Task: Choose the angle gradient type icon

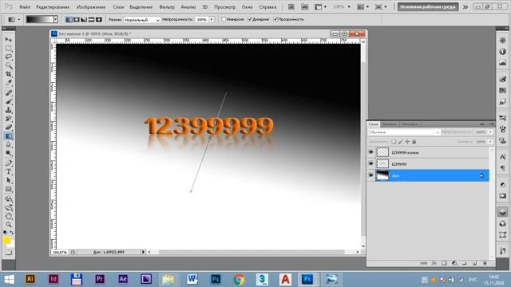Action: coord(84,20)
